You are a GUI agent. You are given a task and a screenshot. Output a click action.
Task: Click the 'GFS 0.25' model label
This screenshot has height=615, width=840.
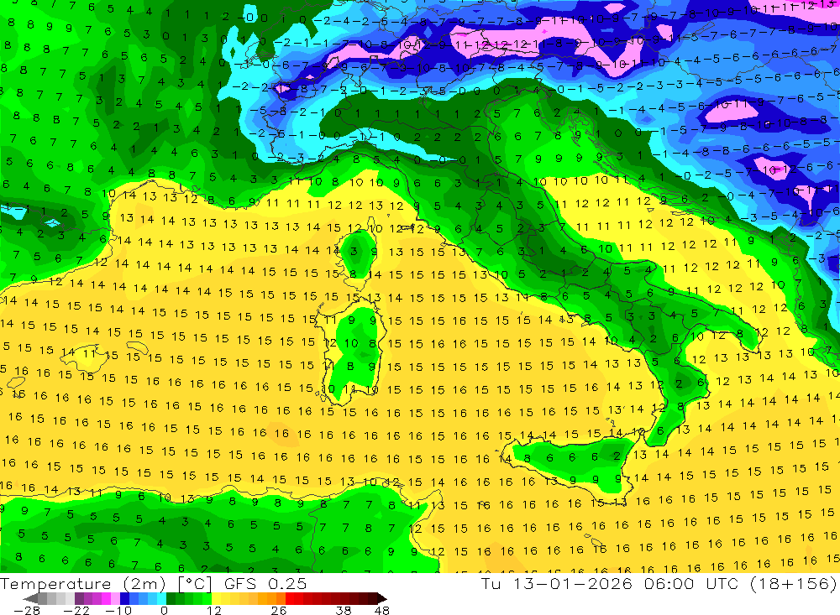tap(265, 584)
